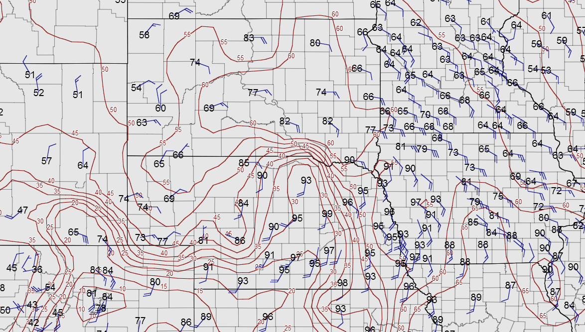Select the station reading 98
Screen dimensions: 585x332
coord(342,283)
